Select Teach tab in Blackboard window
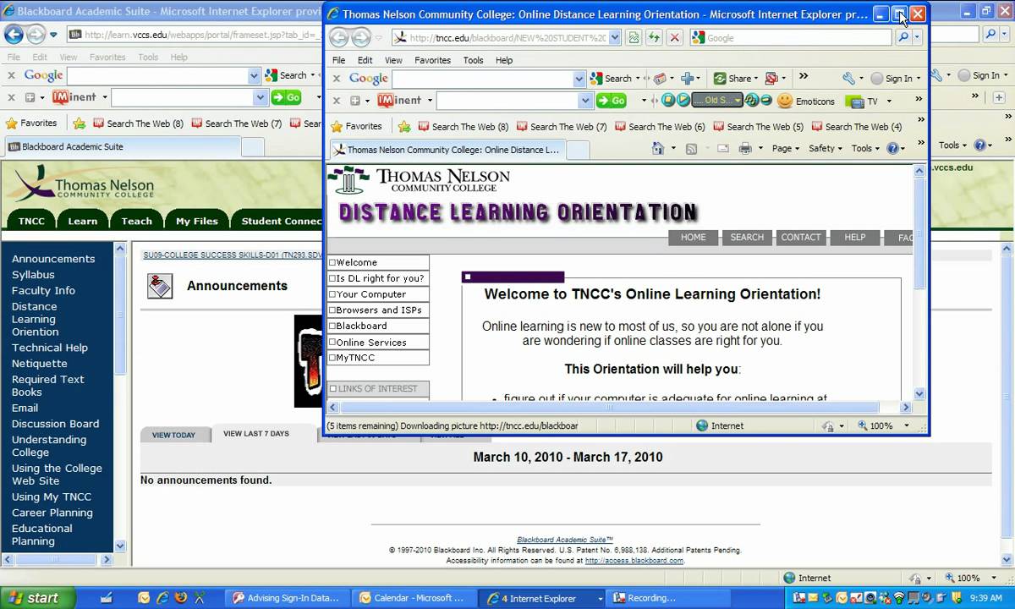The height and width of the screenshot is (609, 1015). [136, 221]
